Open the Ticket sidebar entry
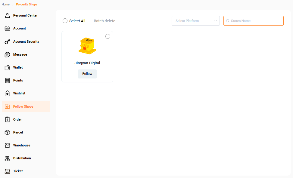The width and height of the screenshot is (293, 178). point(18,171)
